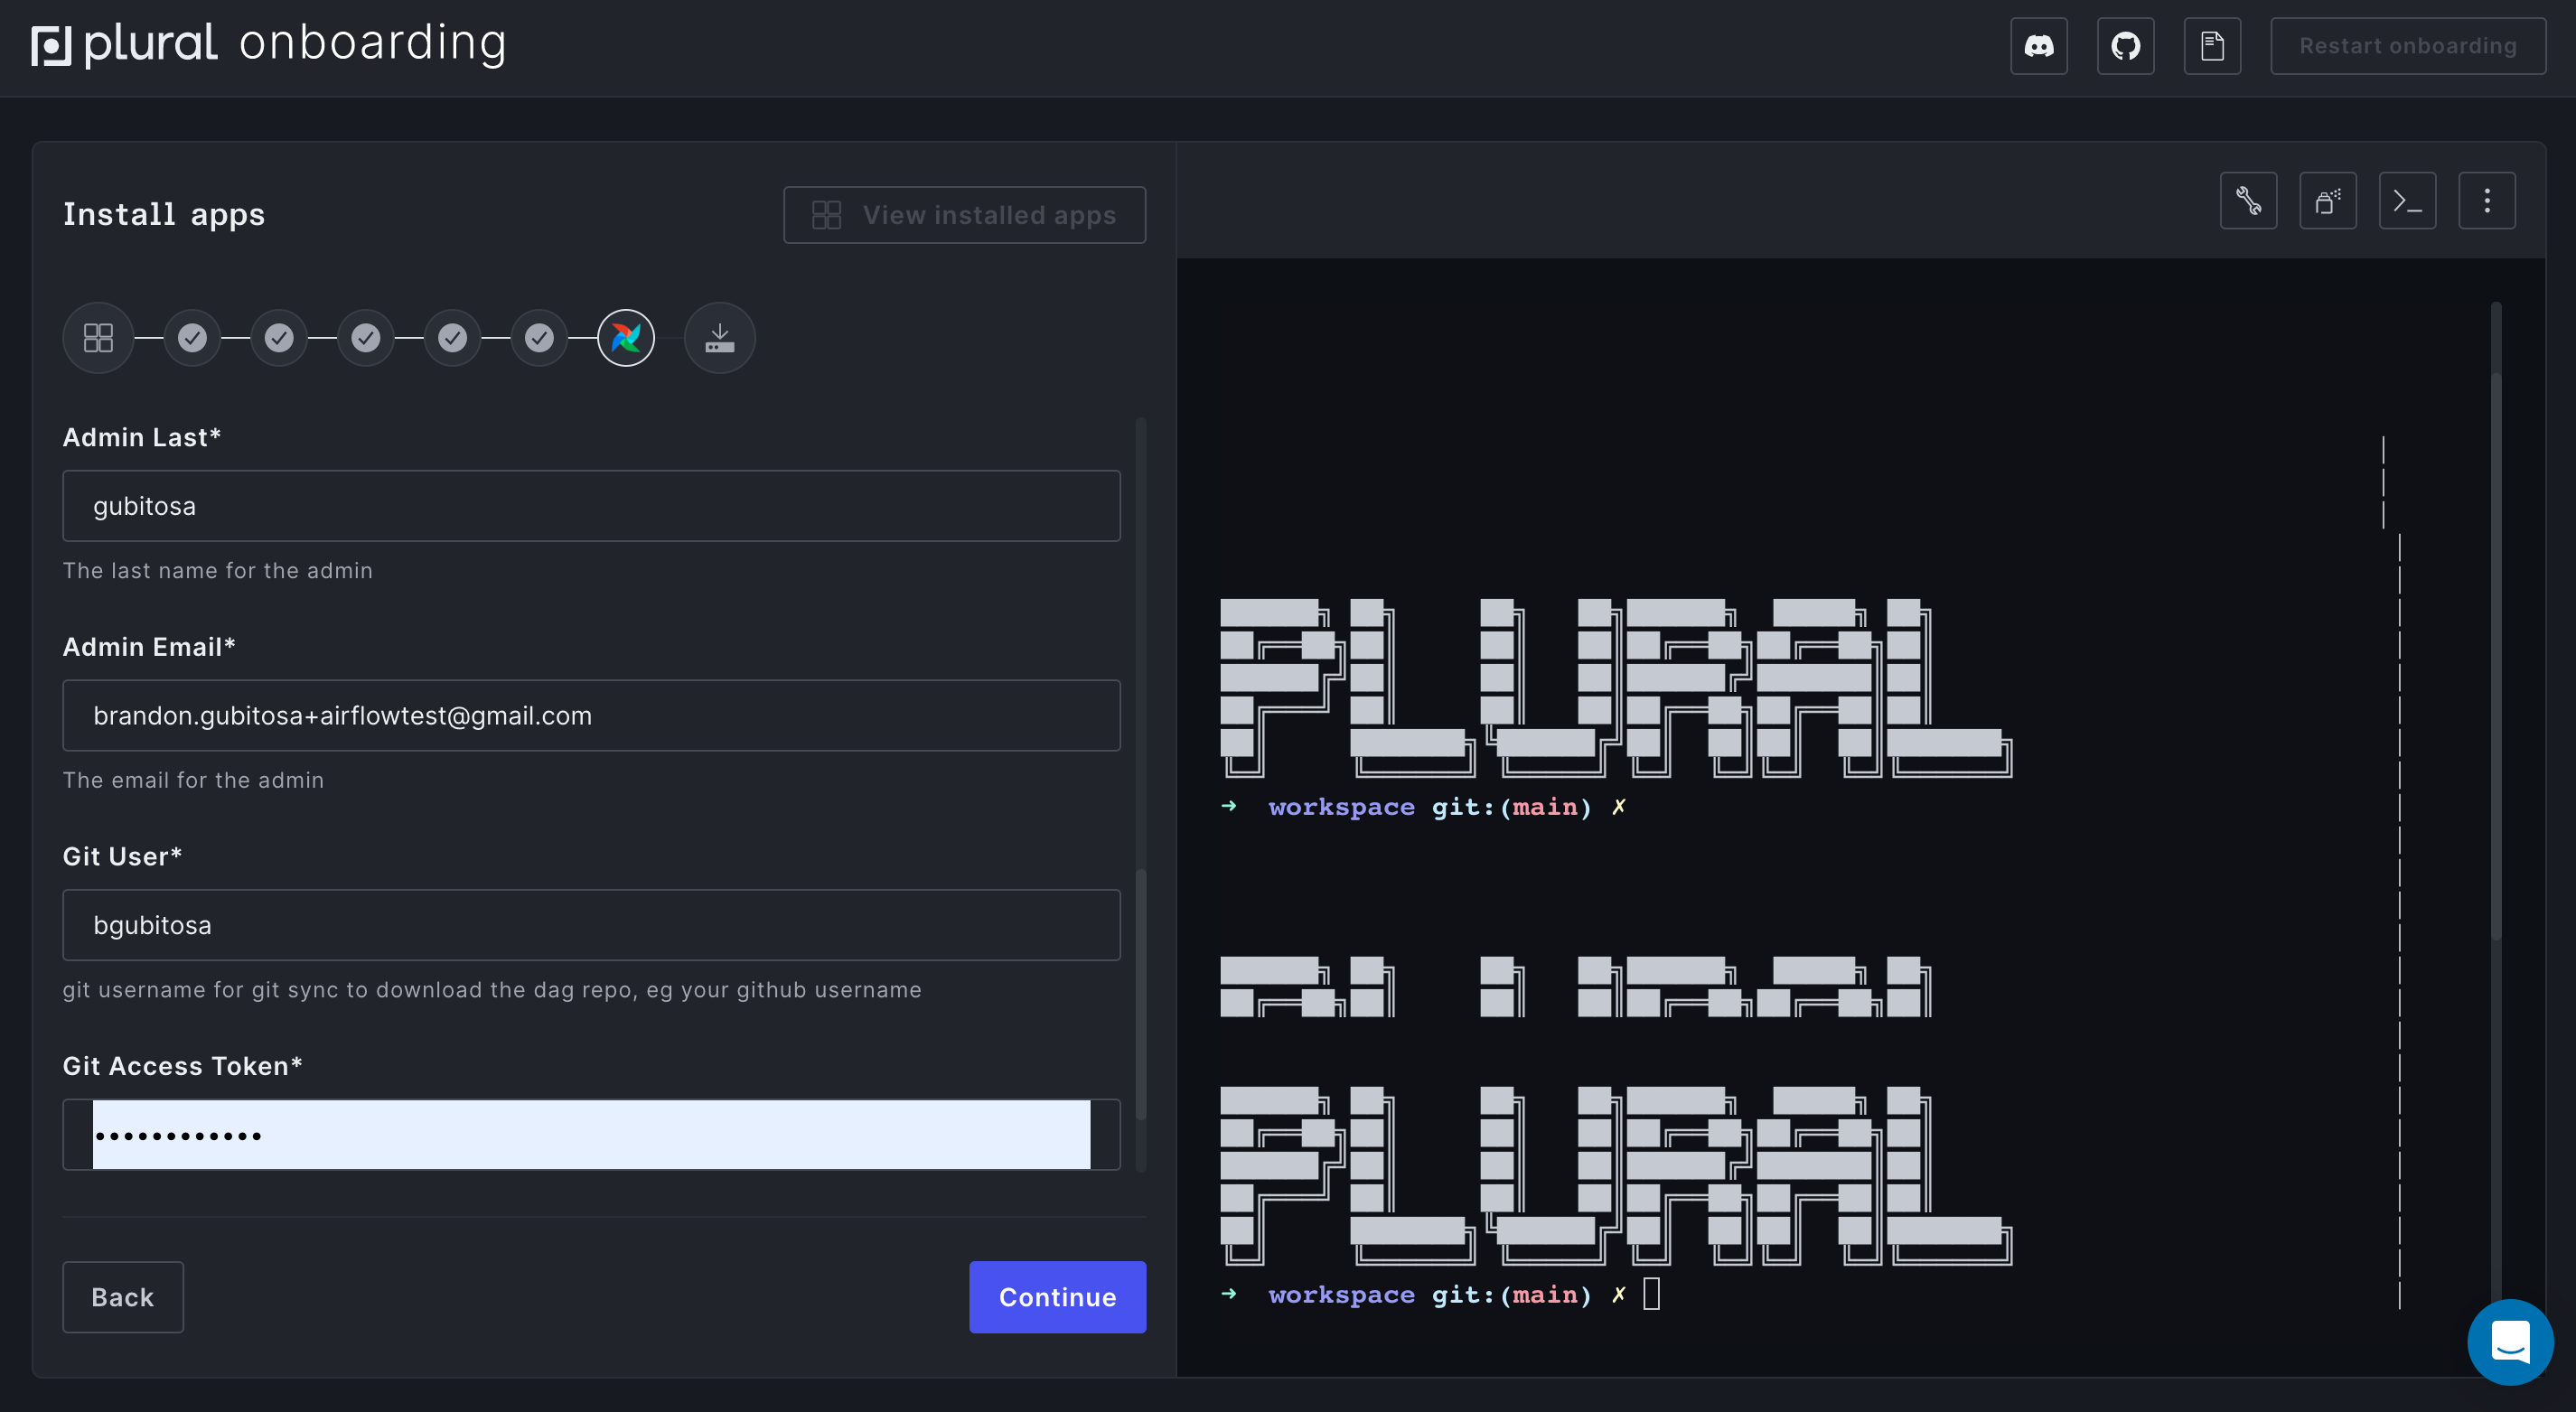The height and width of the screenshot is (1412, 2576).
Task: Open the GitHub repository icon
Action: [x=2125, y=46]
